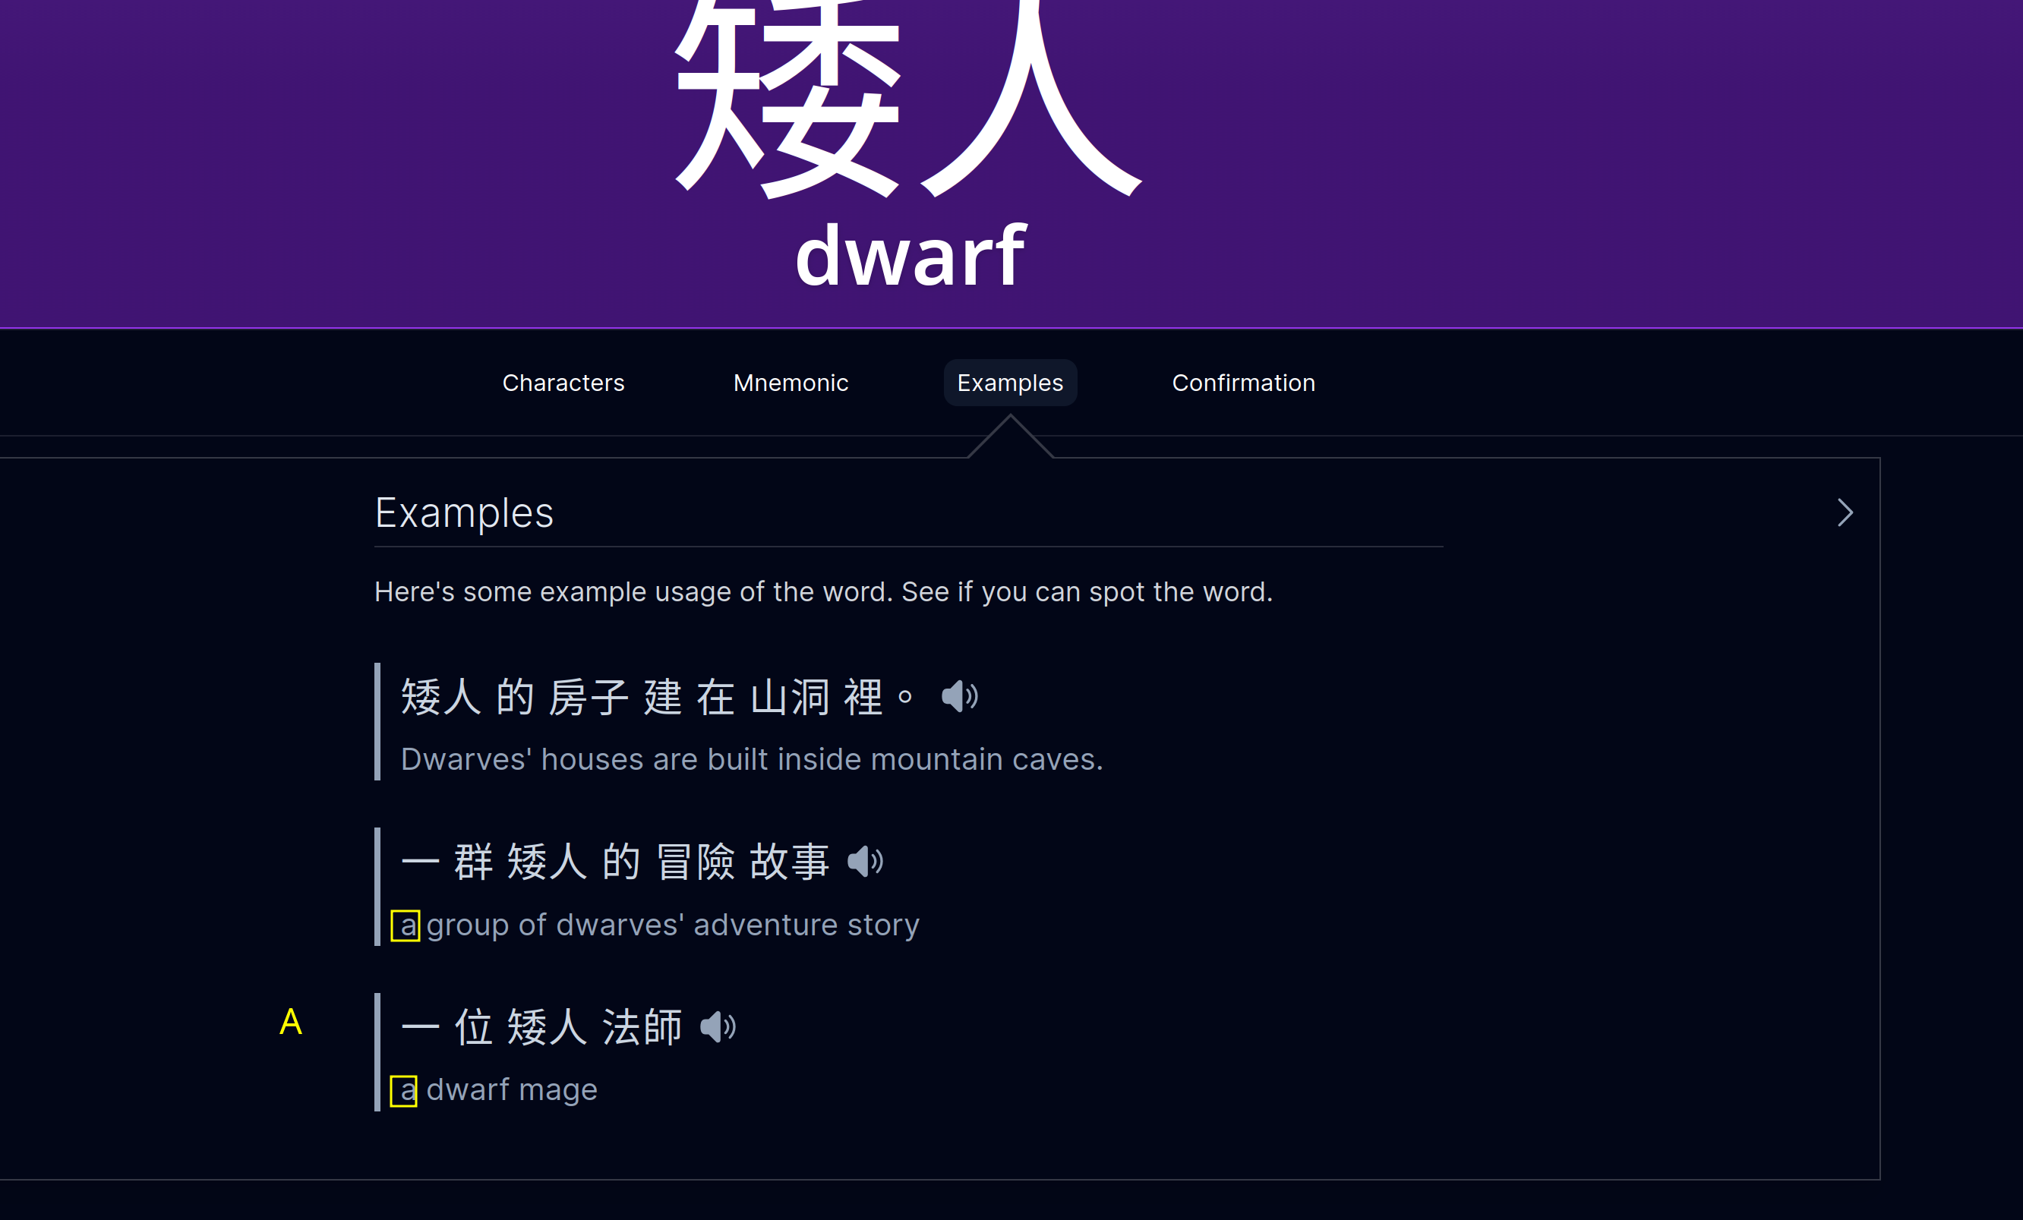The image size is (2023, 1220).
Task: Click the character 建 in the first sentence
Action: click(663, 697)
